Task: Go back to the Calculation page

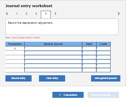Action: [68, 95]
